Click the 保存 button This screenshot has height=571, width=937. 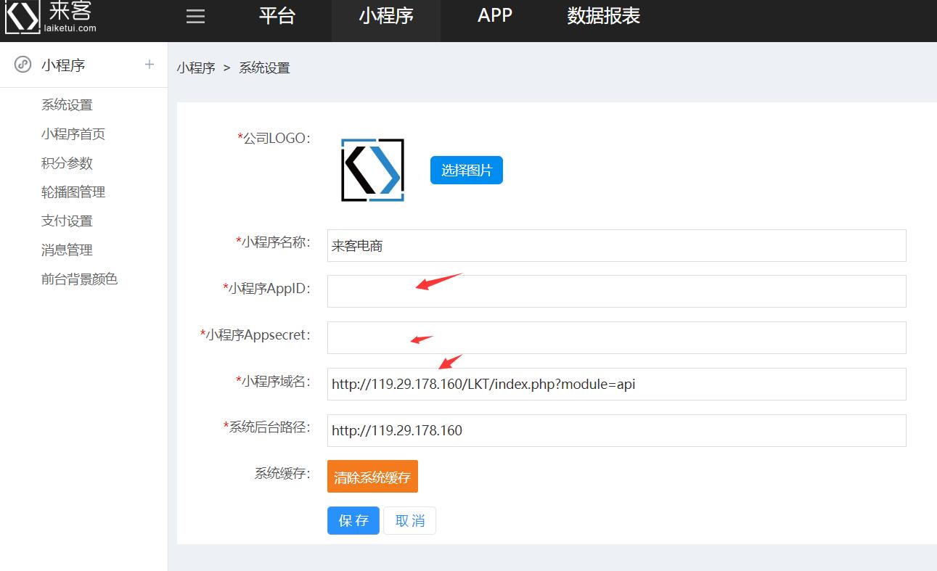[353, 520]
